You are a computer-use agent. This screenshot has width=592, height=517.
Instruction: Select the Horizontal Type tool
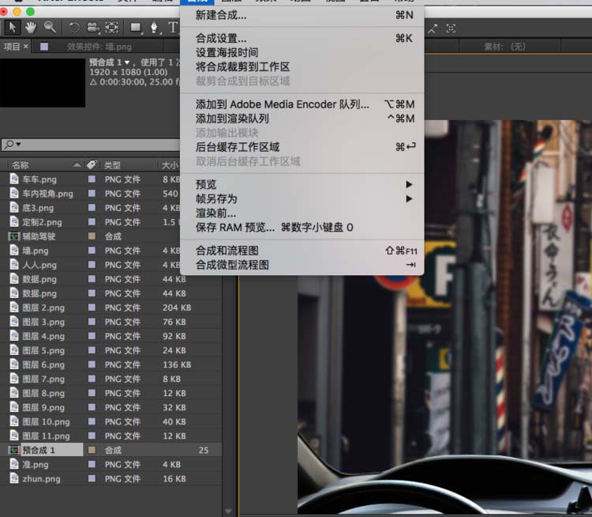click(173, 28)
